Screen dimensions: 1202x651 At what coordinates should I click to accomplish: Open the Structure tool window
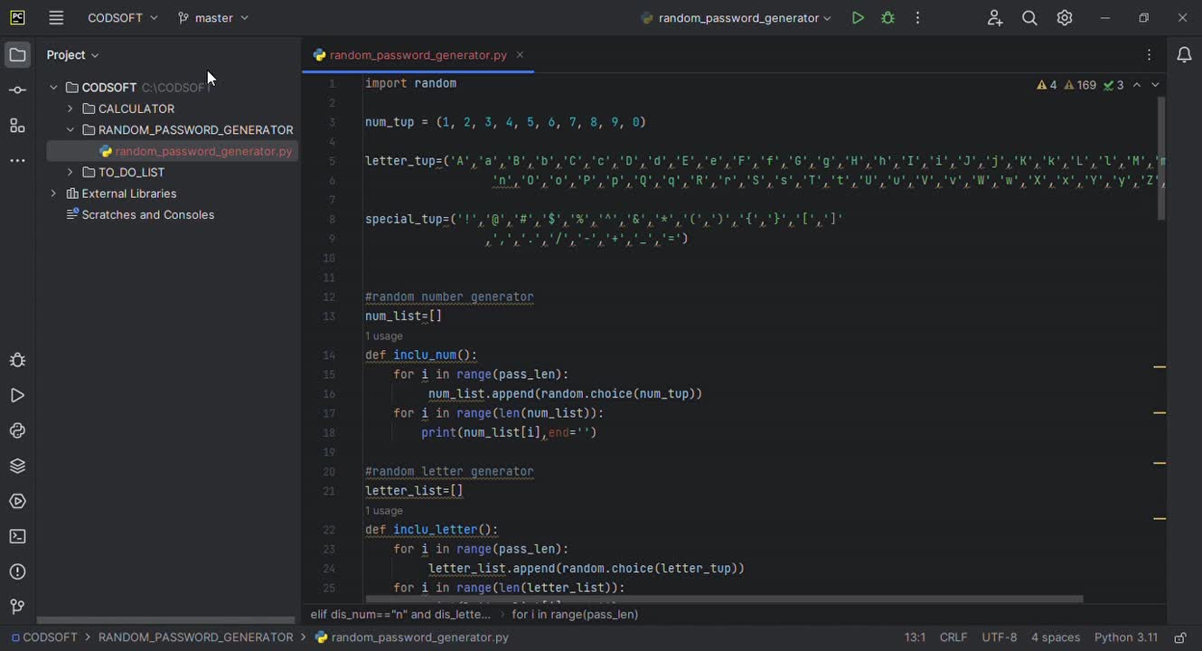17,125
